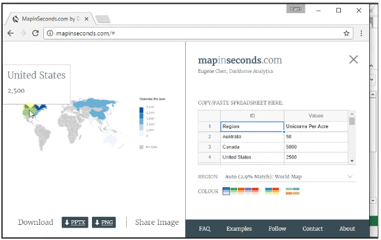381x240 pixels.
Task: Choose the blue-green-yellow colour swatch
Action: (269, 191)
